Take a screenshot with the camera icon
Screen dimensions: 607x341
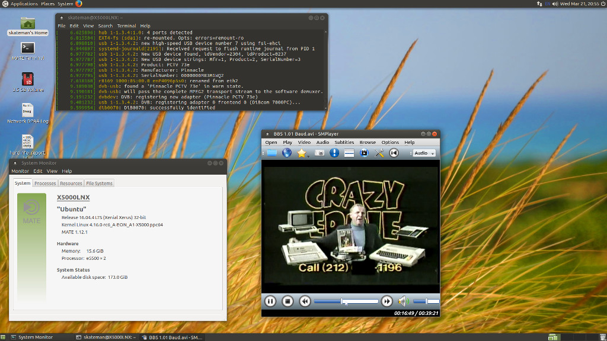coord(320,153)
